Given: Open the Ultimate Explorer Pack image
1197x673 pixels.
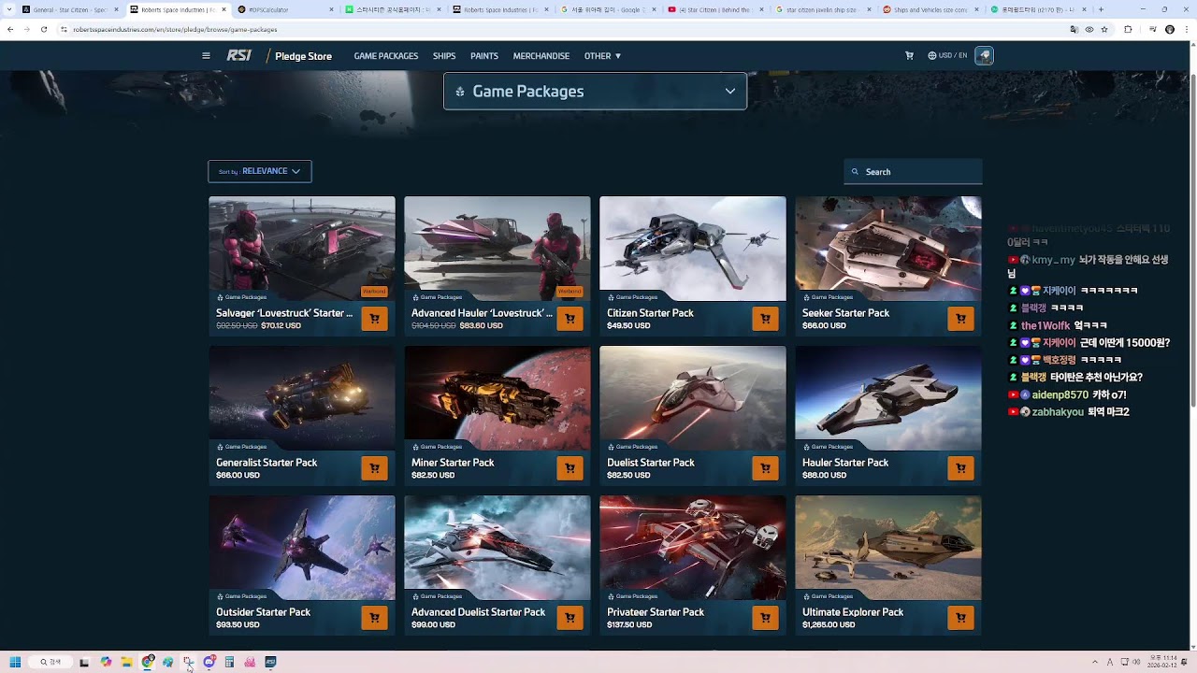Looking at the screenshot, I should click(x=888, y=548).
